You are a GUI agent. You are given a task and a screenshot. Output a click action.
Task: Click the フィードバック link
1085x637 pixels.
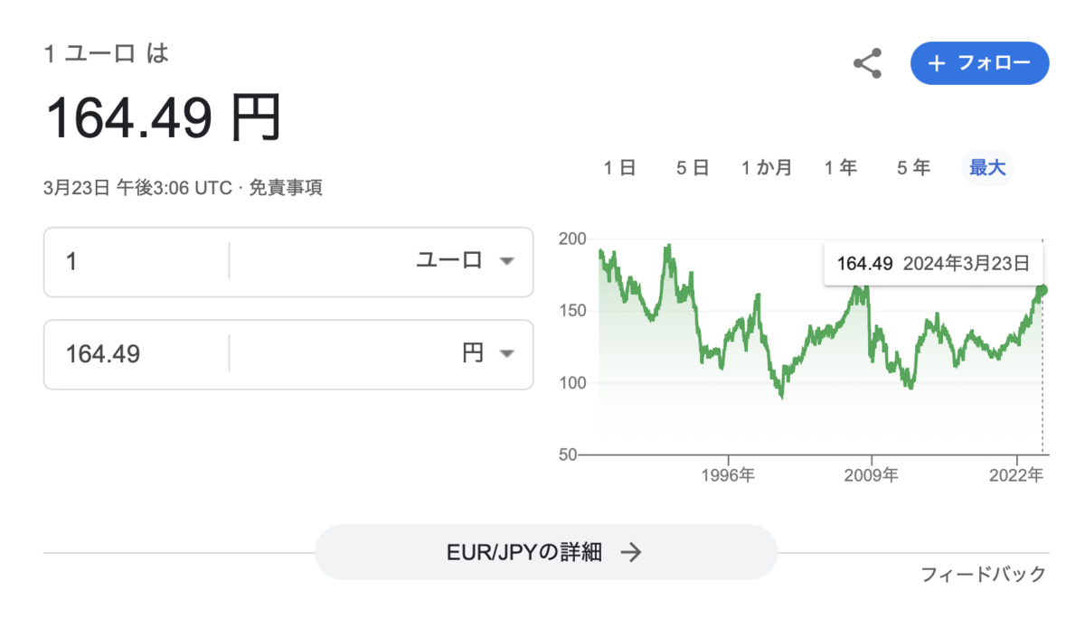click(983, 574)
